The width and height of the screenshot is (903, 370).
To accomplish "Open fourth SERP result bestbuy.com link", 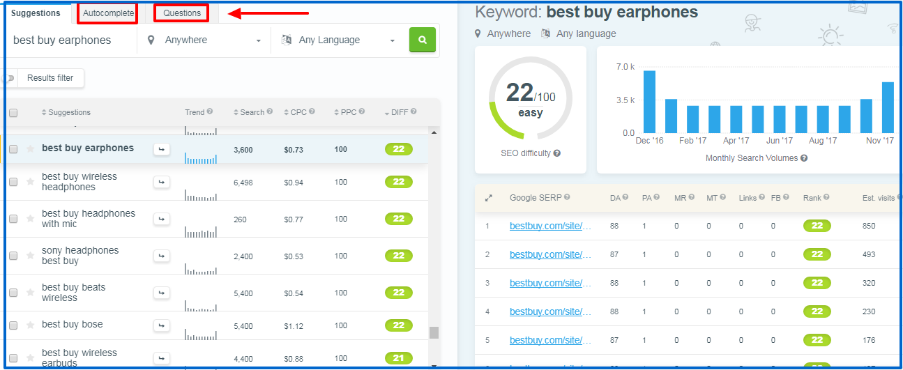I will (550, 311).
